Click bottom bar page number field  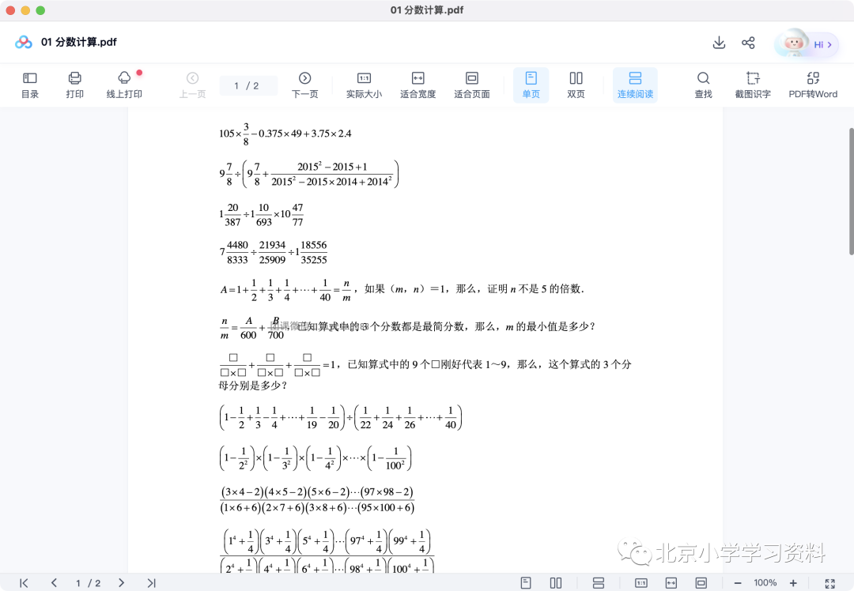[x=88, y=583]
